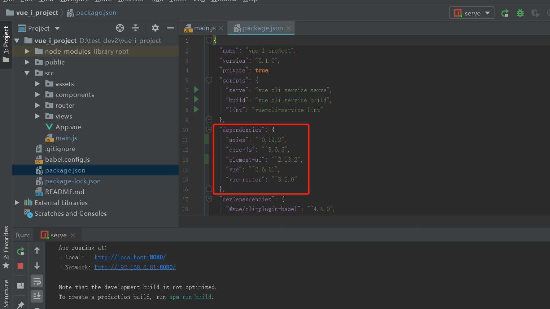Collapse the vue_i_project root folder
Image resolution: width=550 pixels, height=309 pixels.
tap(17, 41)
